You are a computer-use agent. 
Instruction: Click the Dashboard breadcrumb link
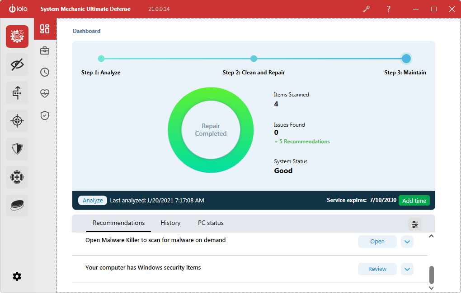(87, 31)
